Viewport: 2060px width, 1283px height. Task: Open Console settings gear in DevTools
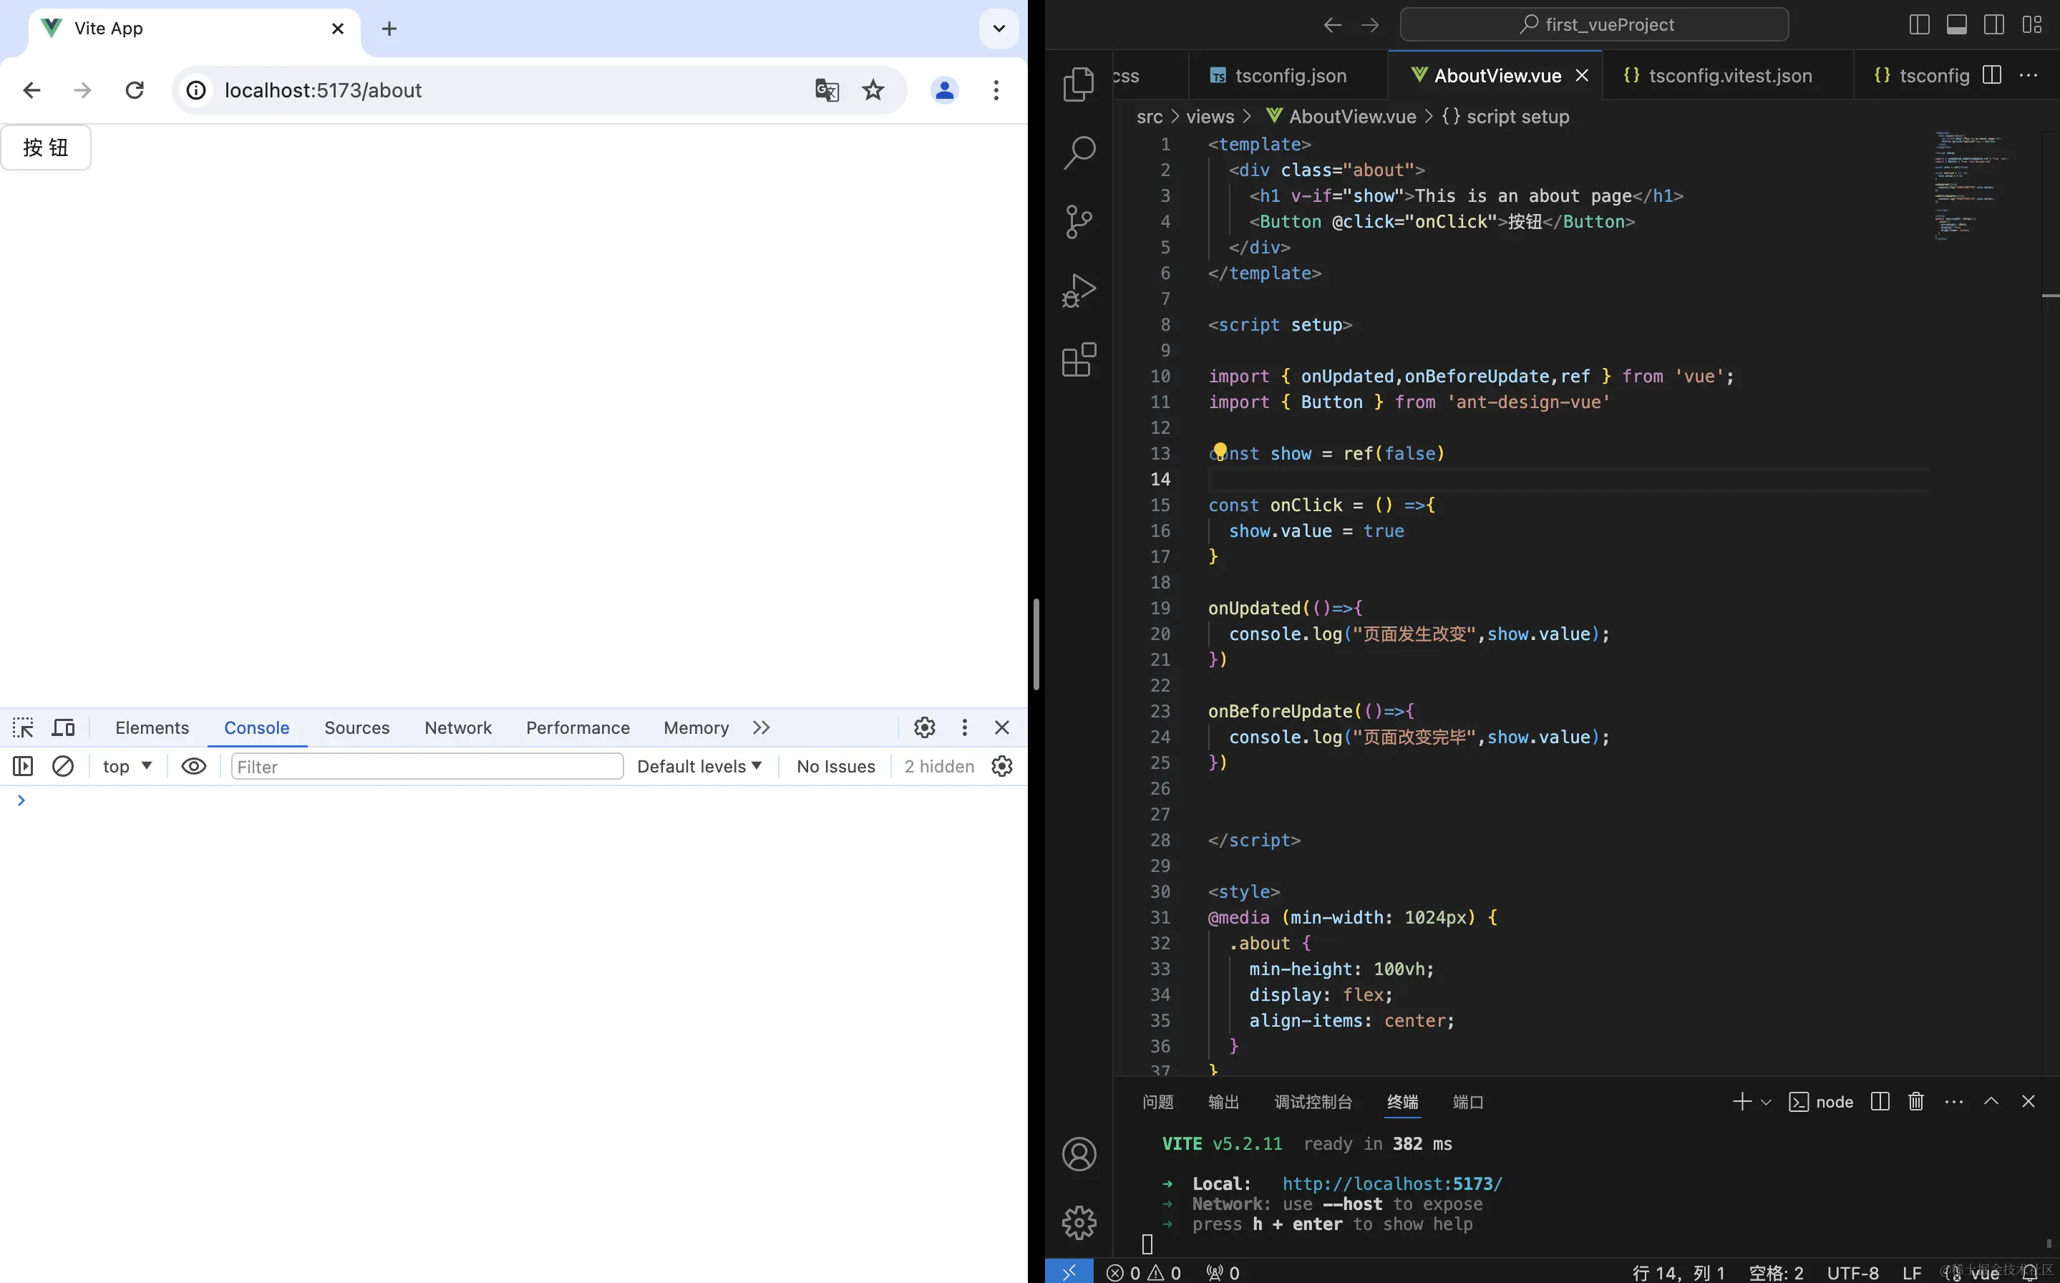tap(1001, 766)
